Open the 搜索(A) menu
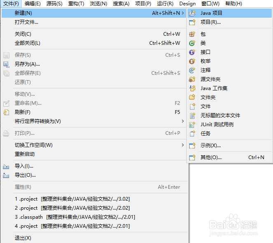Screen dimensions: 273x243 click(121, 4)
